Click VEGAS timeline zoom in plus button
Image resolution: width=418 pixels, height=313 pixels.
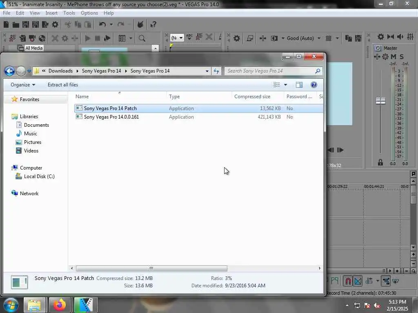[x=397, y=271]
